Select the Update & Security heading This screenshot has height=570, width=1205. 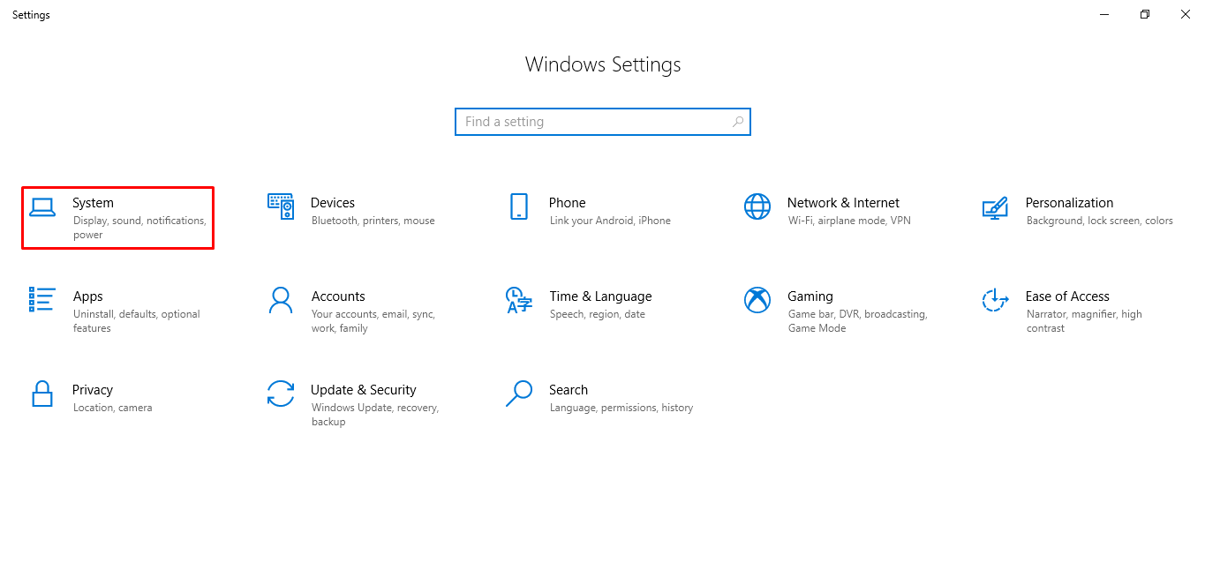(364, 390)
